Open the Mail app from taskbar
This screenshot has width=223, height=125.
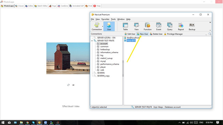[x=9, y=123]
